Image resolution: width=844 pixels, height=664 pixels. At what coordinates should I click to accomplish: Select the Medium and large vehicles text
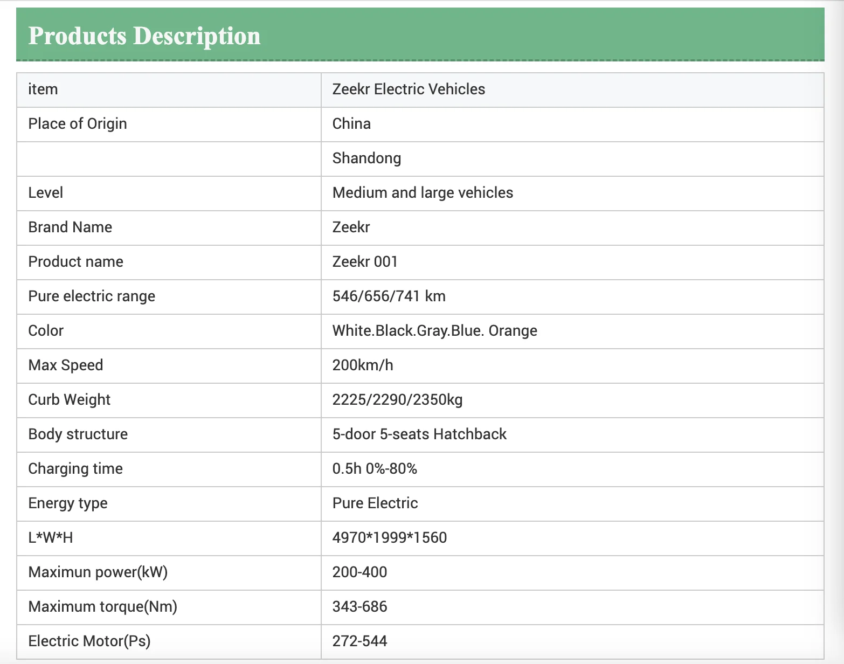[x=423, y=193]
